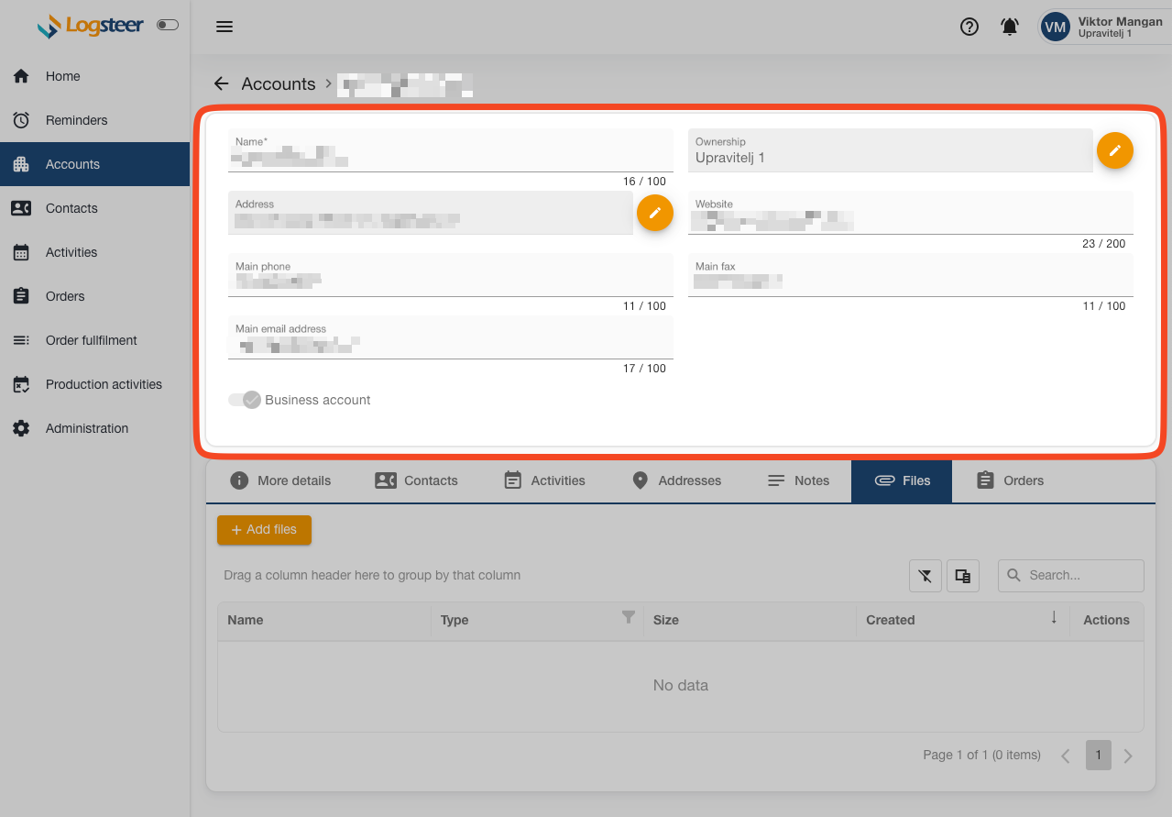1172x817 pixels.
Task: Edit the Address with pencil button
Action: pyautogui.click(x=654, y=213)
